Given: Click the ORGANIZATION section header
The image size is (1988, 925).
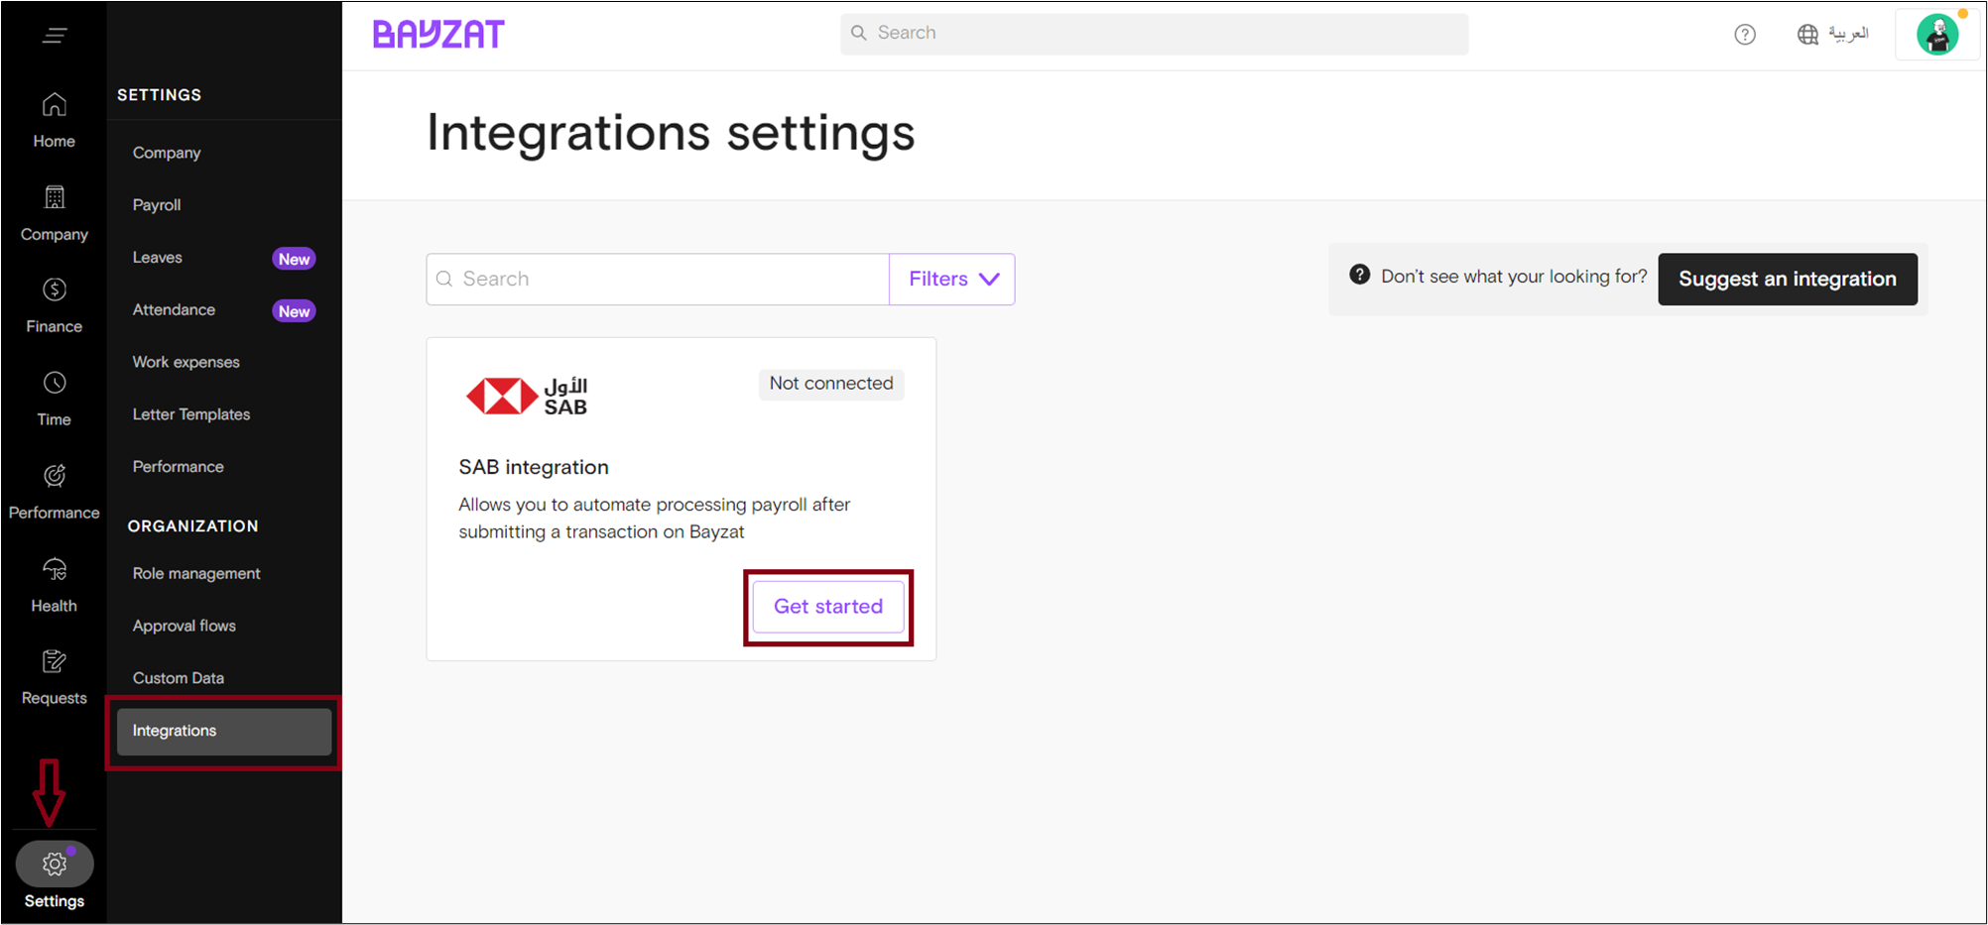Looking at the screenshot, I should (x=192, y=526).
